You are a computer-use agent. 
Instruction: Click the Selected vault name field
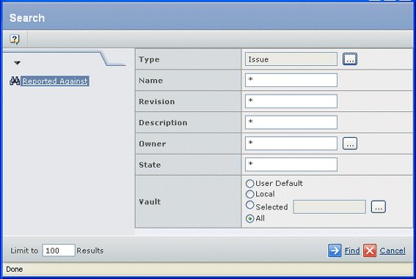pyautogui.click(x=329, y=207)
